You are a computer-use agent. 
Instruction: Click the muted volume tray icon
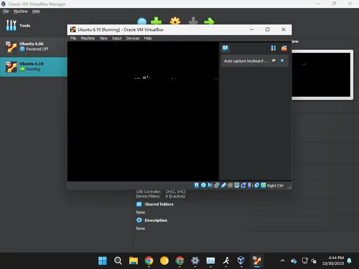tap(314, 261)
